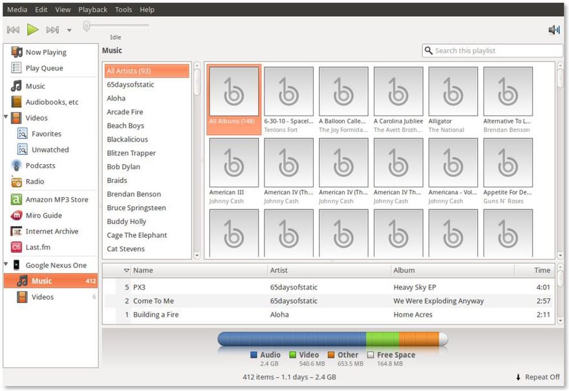Screen dimensions: 569x391
Task: Select the Alligator album thumbnail
Action: click(453, 91)
